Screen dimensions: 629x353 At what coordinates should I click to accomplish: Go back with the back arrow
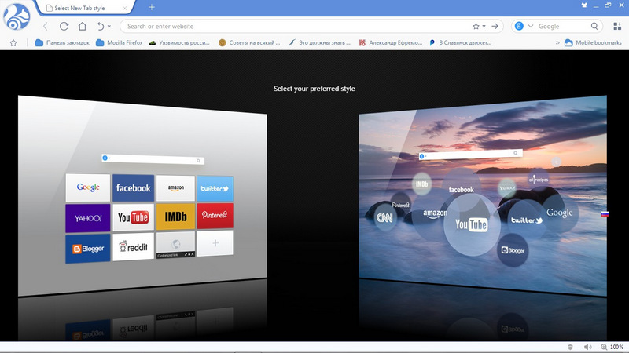point(46,27)
